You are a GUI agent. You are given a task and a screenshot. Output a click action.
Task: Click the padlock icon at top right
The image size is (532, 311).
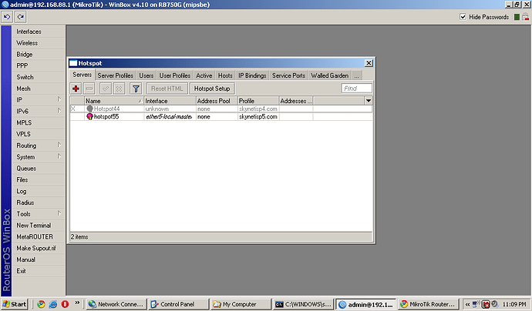(526, 17)
